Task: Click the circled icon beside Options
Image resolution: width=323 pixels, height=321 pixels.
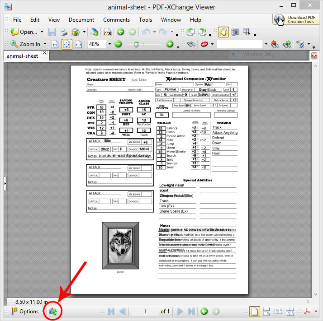Action: point(53,312)
